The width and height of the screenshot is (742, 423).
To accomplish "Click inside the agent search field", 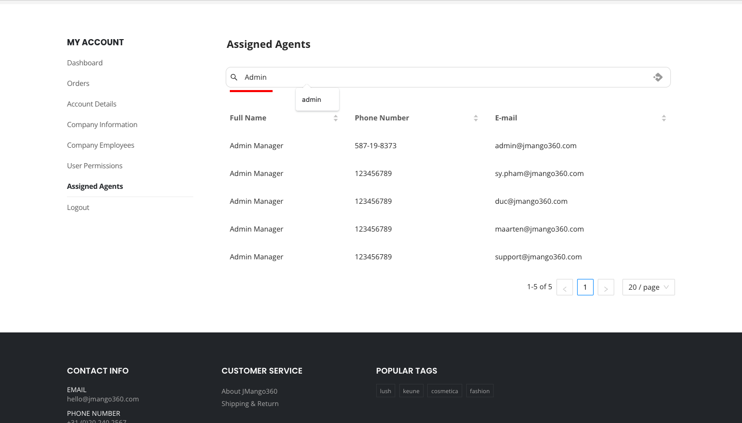I will pos(443,77).
